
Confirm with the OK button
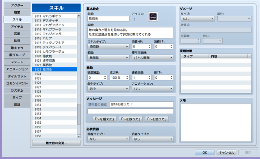(205, 153)
